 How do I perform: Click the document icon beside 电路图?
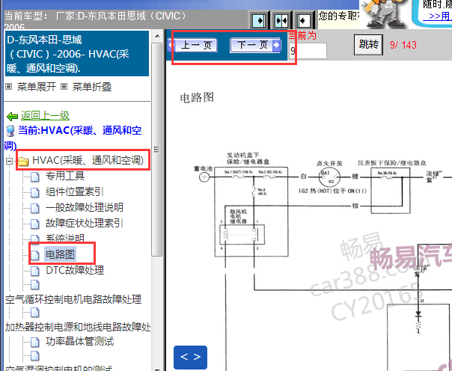click(35, 255)
